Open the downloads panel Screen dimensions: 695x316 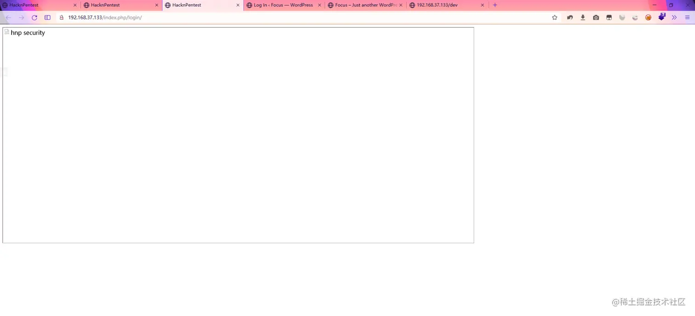(583, 17)
